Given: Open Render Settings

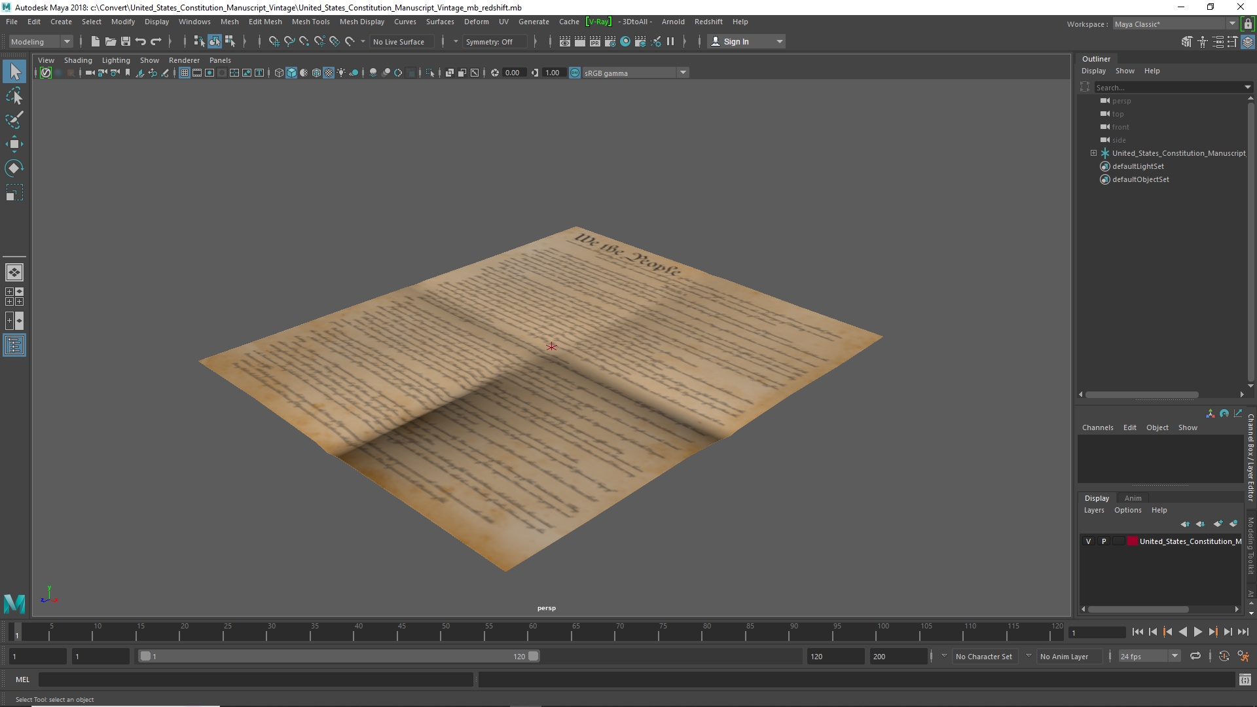Looking at the screenshot, I should pos(610,41).
